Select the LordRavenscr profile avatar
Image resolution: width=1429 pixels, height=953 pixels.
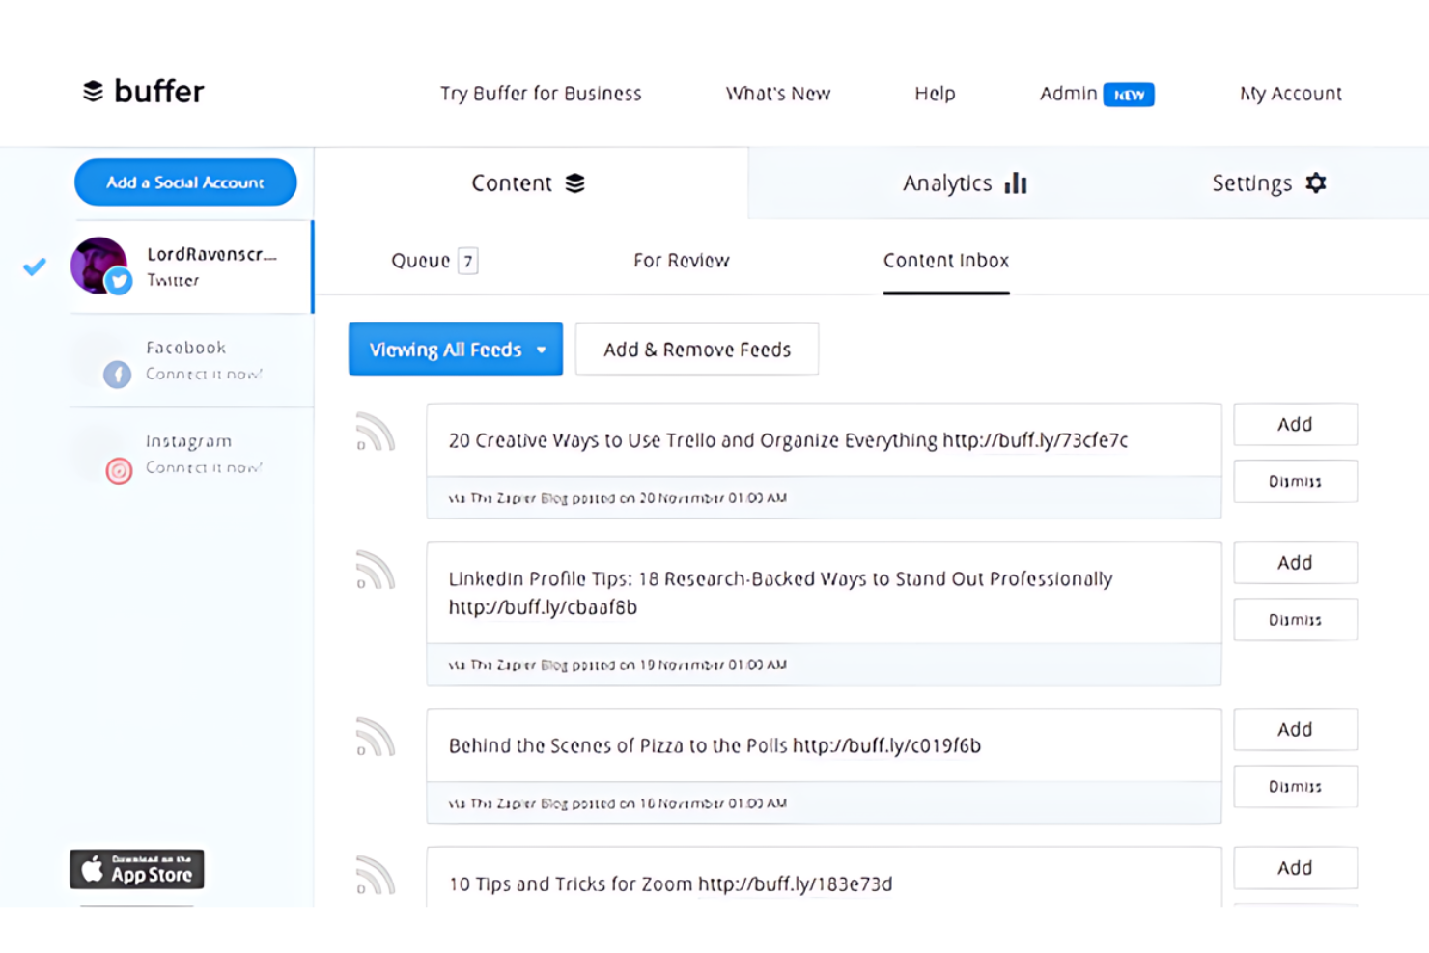[98, 265]
